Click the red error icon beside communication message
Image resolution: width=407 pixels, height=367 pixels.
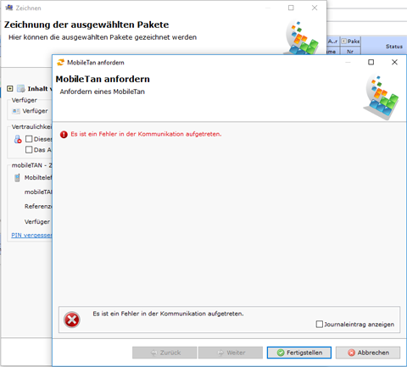coord(64,135)
